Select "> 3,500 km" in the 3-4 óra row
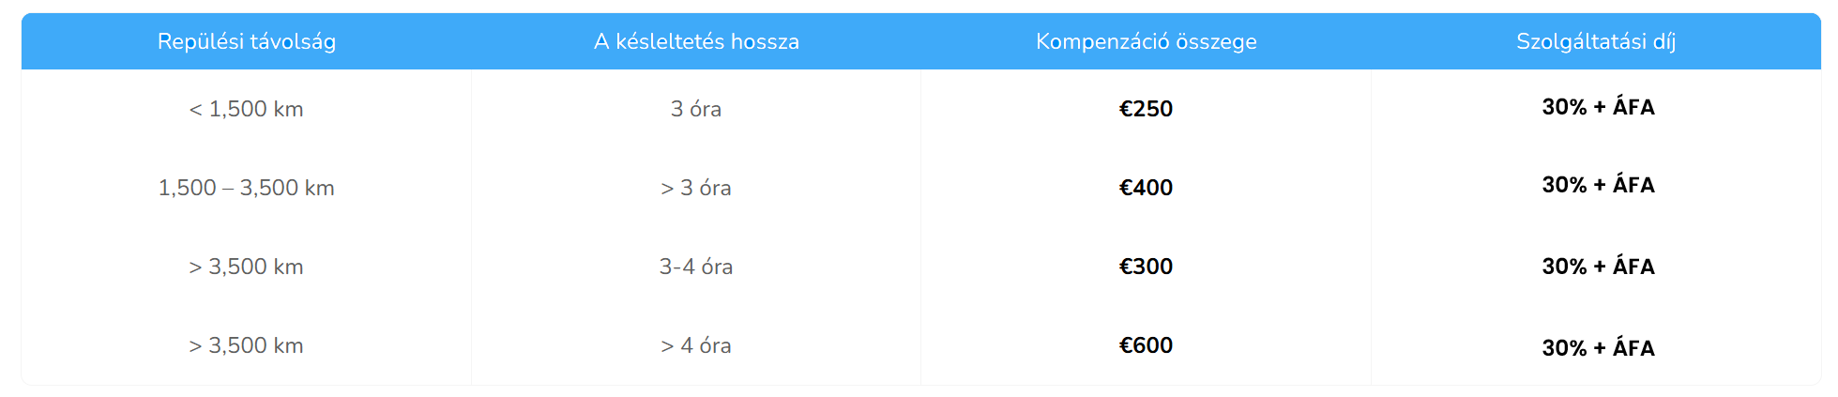1838x397 pixels. 246,267
